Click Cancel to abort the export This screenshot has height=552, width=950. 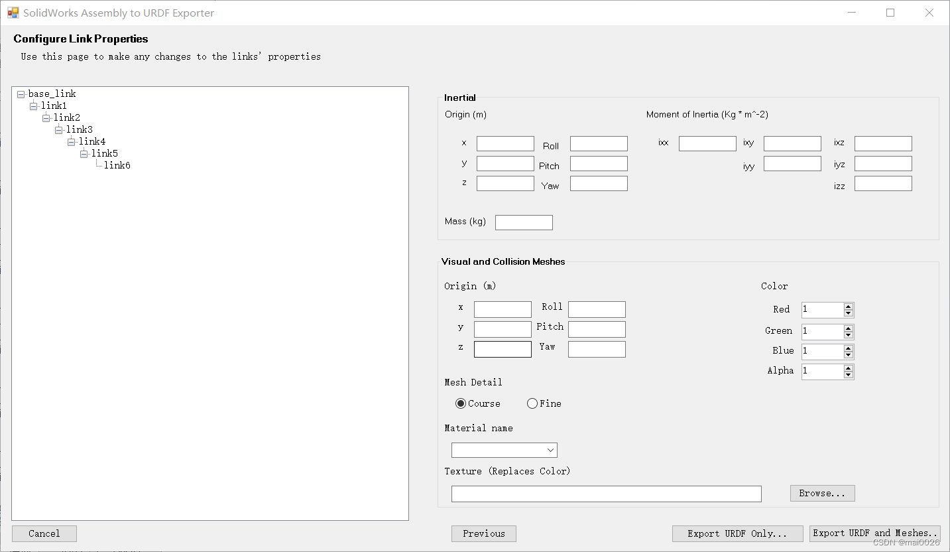pyautogui.click(x=44, y=533)
